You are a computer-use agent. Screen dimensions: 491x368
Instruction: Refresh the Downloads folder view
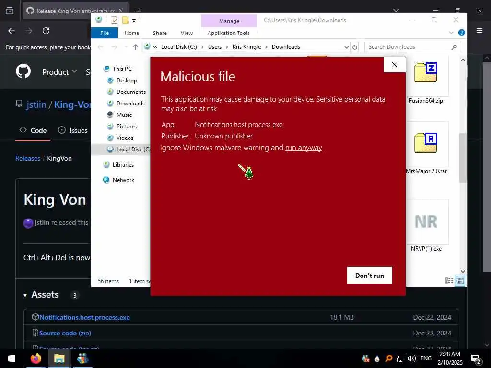[355, 47]
